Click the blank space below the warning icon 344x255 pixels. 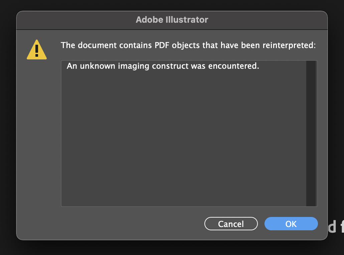(x=37, y=134)
